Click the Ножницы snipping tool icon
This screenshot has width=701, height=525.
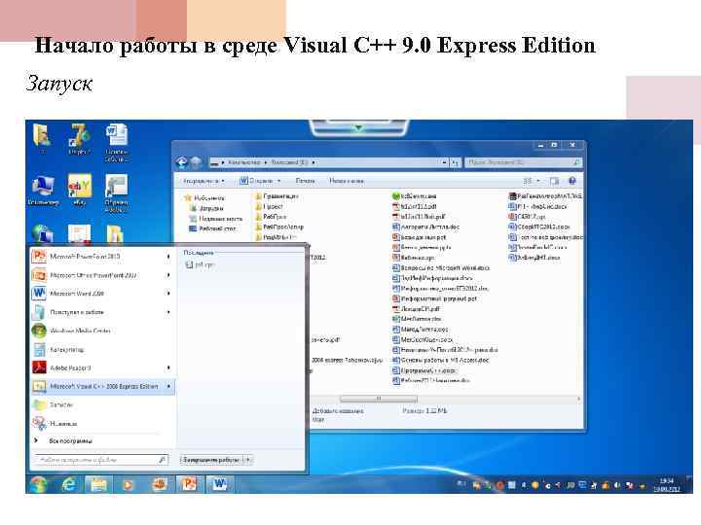(39, 423)
